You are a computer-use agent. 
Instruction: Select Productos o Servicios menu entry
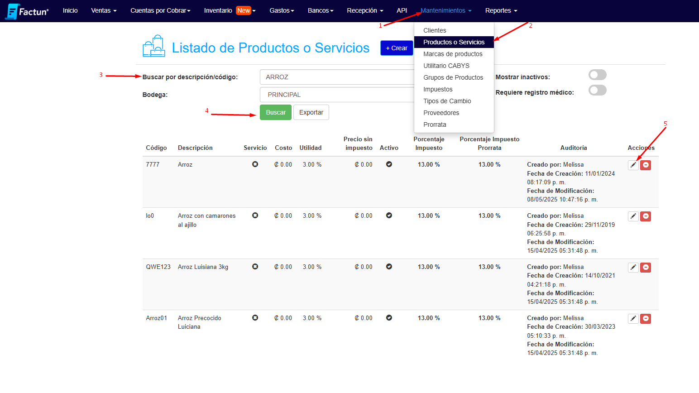tap(454, 42)
